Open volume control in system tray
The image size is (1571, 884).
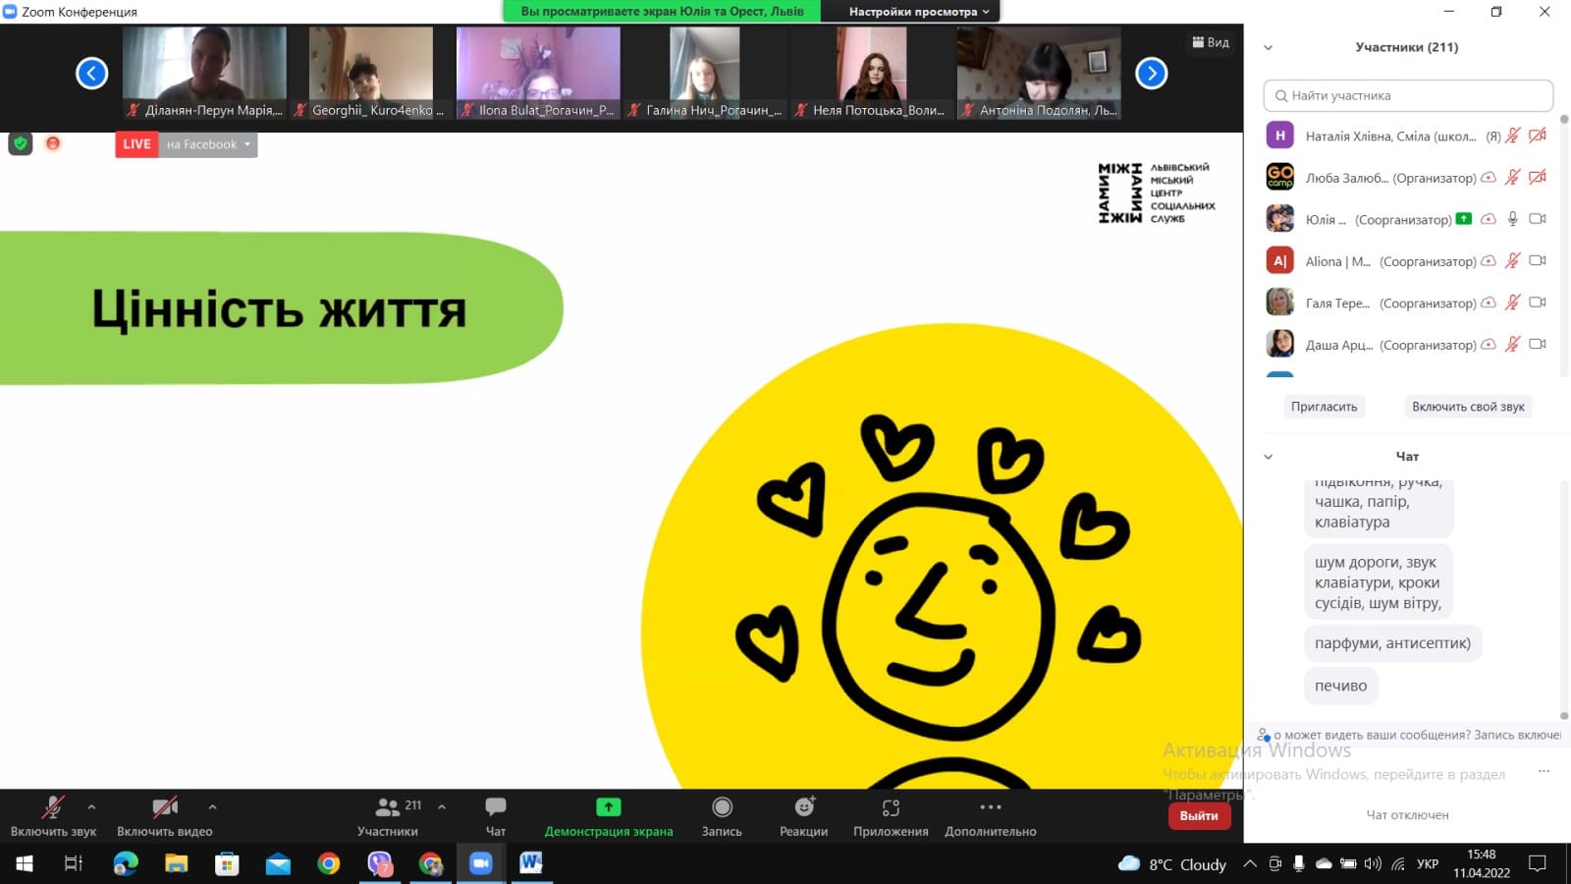pyautogui.click(x=1373, y=863)
